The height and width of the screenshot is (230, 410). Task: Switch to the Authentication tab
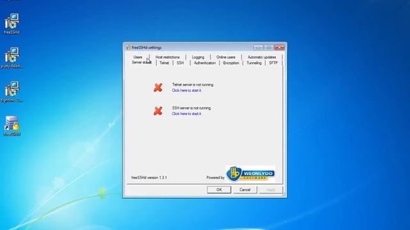pyautogui.click(x=205, y=63)
